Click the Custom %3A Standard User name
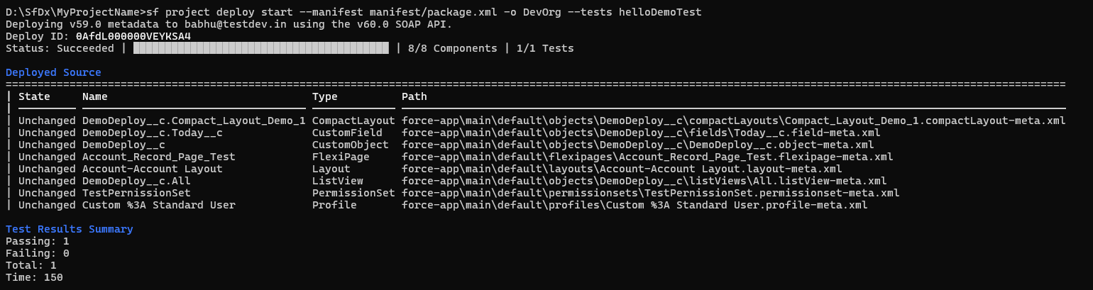Viewport: 1093px width, 290px height. pyautogui.click(x=159, y=205)
